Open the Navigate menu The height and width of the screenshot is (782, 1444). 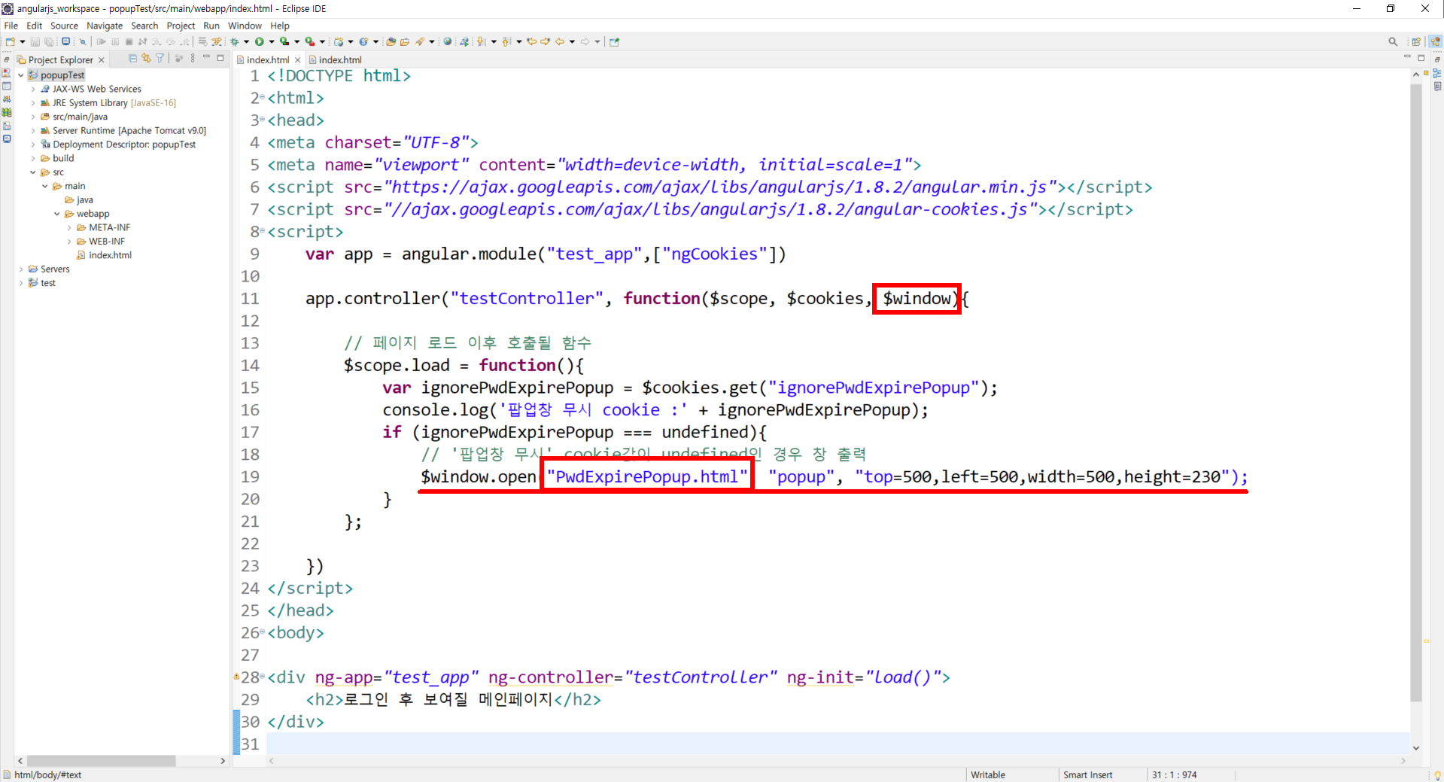[x=105, y=26]
